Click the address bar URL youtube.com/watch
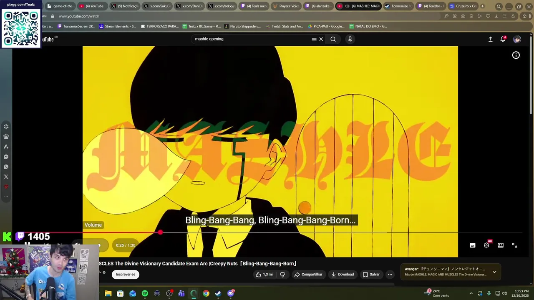The height and width of the screenshot is (300, 534). 79,16
